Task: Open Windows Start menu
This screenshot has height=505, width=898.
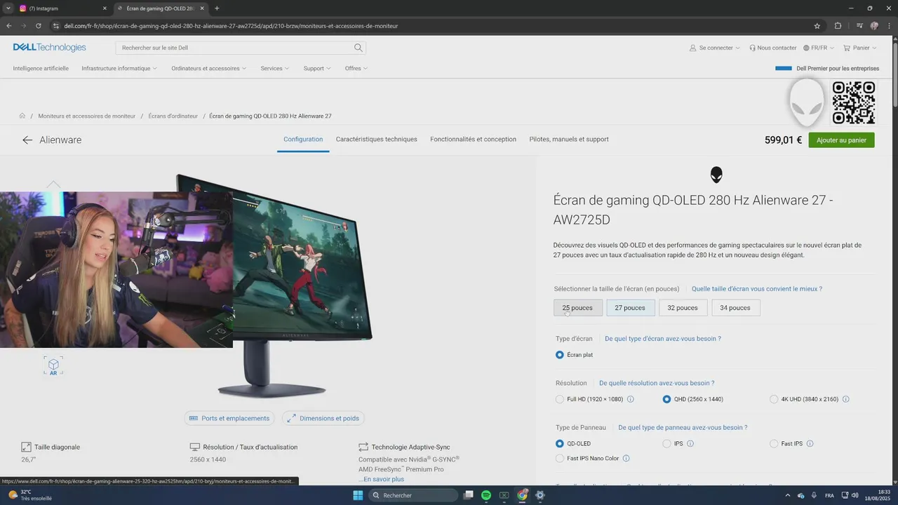Action: pos(358,495)
